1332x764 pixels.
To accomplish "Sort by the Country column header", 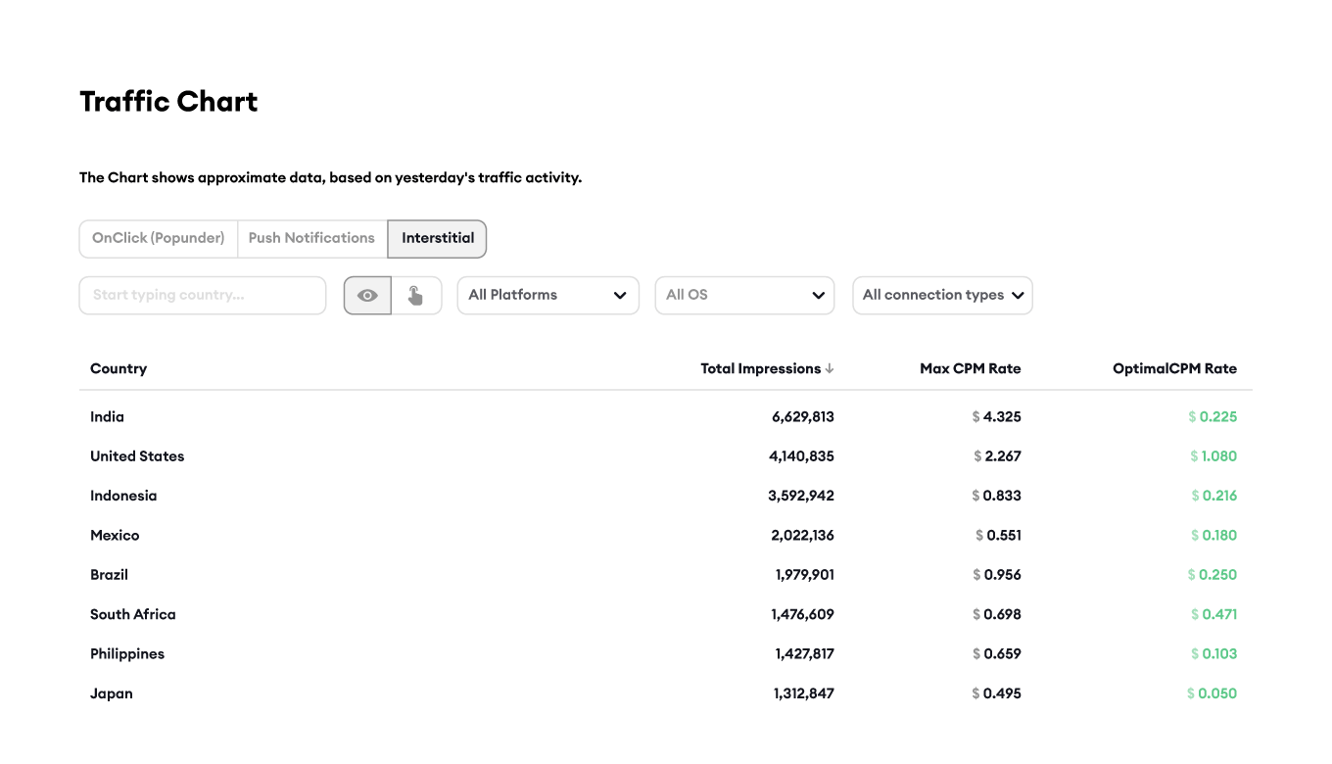I will point(119,369).
